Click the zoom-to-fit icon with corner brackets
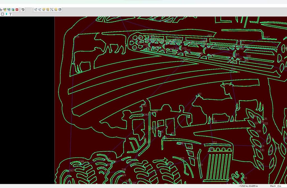This screenshot has height=188, width=287. [x=52, y=10]
